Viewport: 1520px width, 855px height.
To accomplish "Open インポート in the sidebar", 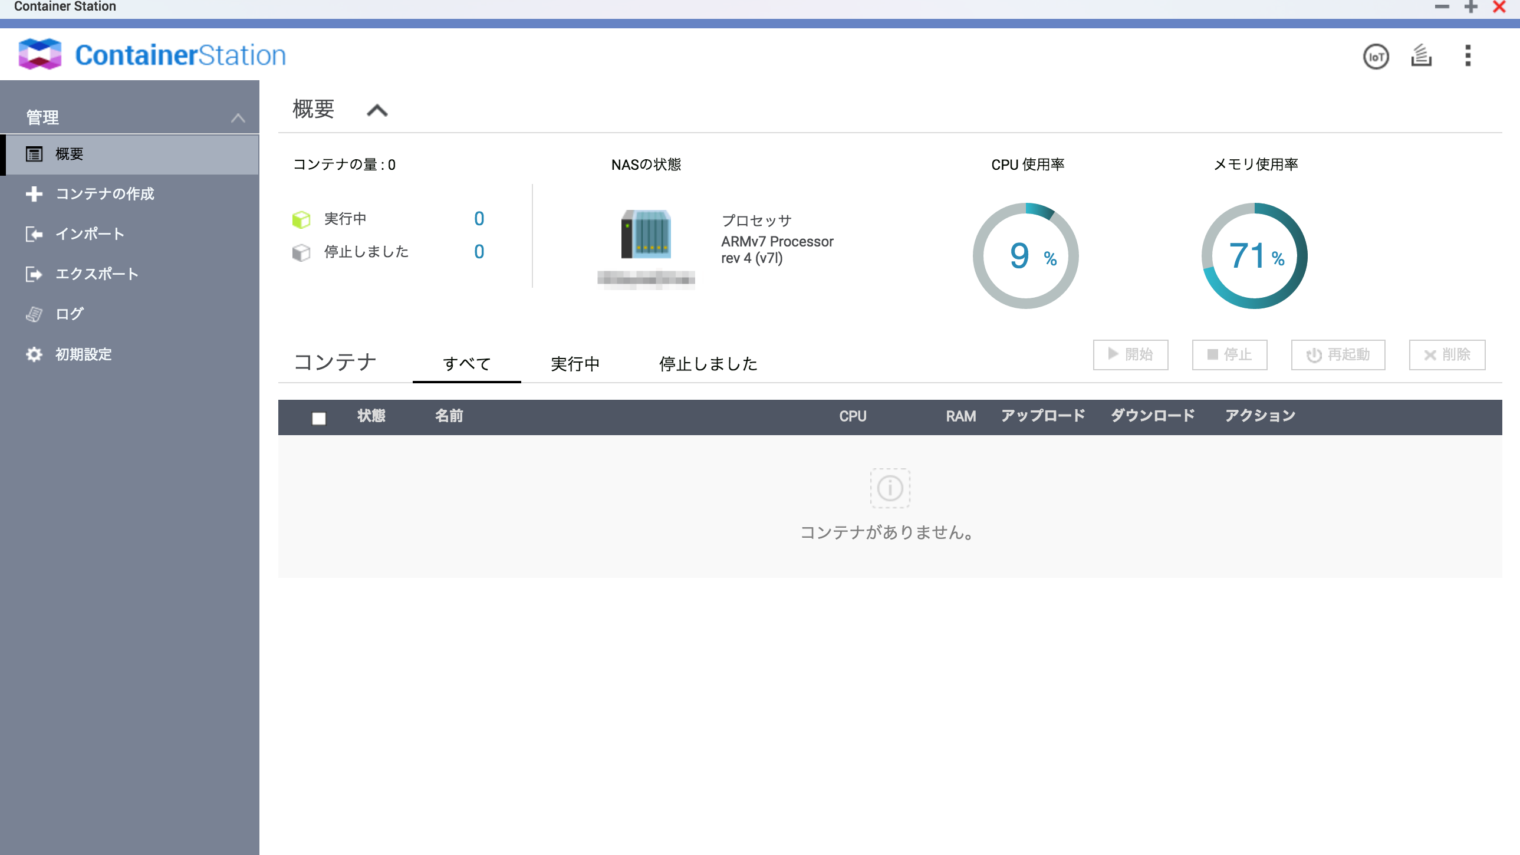I will click(x=130, y=234).
